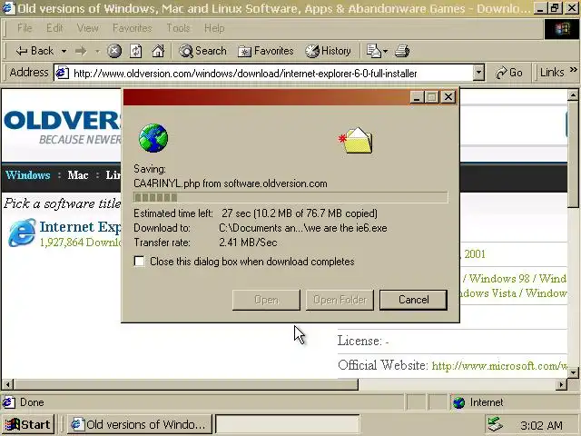The width and height of the screenshot is (581, 436).
Task: Click the Forward arrow toolbar button
Action: (x=81, y=51)
